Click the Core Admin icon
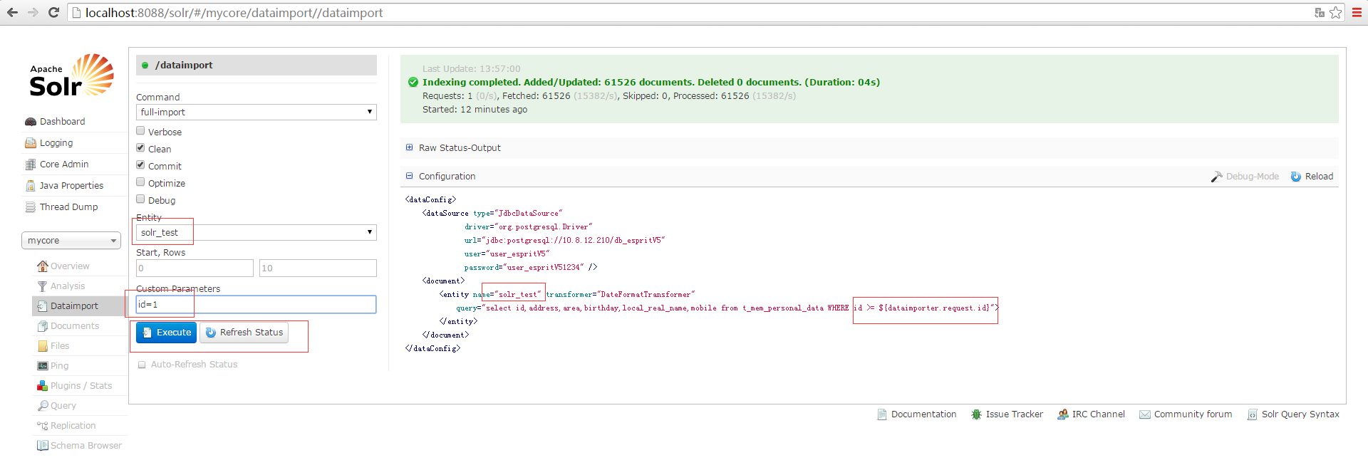 (31, 164)
